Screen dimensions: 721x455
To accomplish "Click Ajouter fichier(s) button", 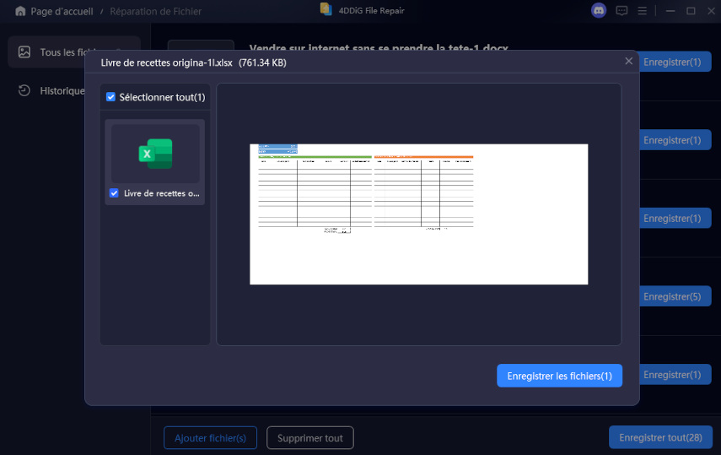I will click(210, 438).
